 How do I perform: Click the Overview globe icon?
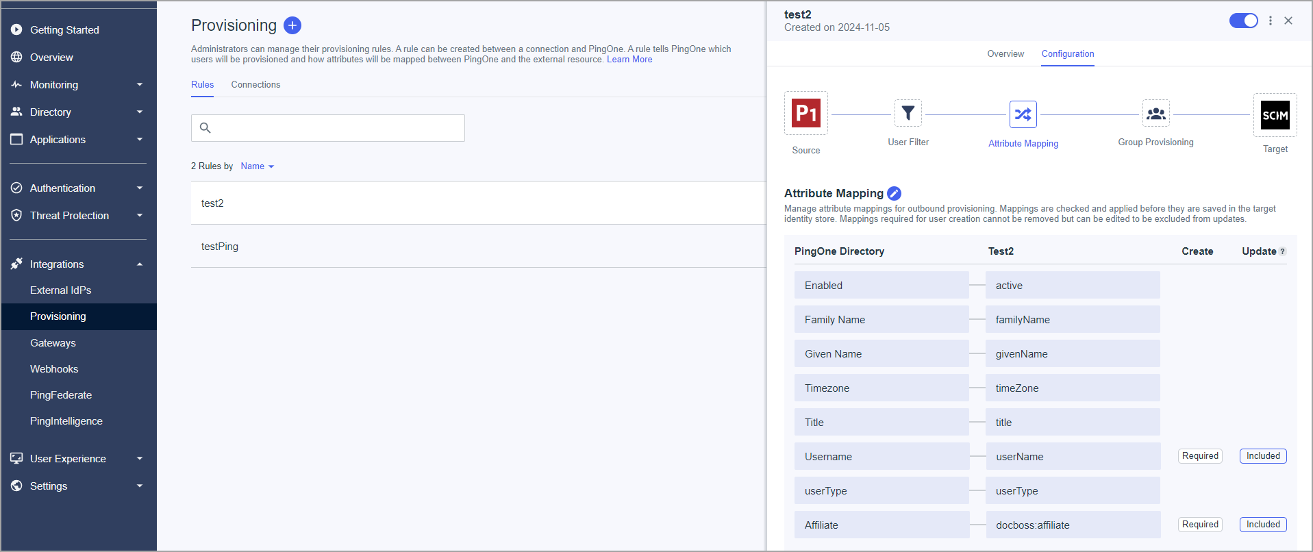(16, 57)
